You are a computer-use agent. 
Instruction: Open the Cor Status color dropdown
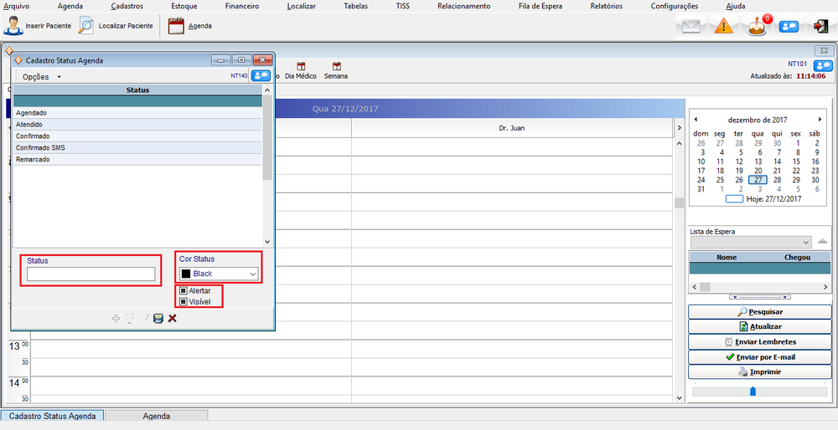coord(218,274)
